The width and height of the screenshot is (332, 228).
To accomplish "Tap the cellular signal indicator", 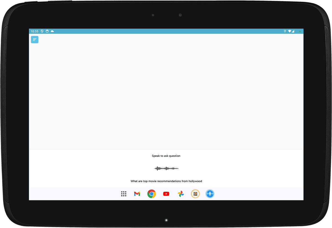I will pos(293,31).
